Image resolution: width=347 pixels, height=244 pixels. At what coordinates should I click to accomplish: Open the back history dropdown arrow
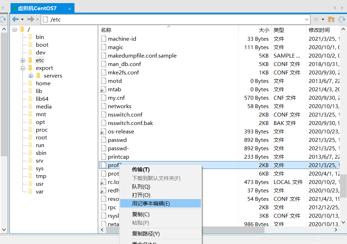coord(22,19)
